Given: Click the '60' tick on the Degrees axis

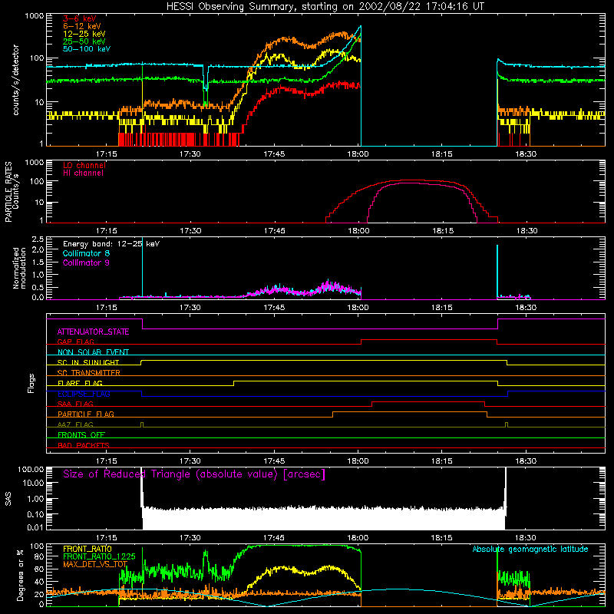Looking at the screenshot, I should (40, 569).
